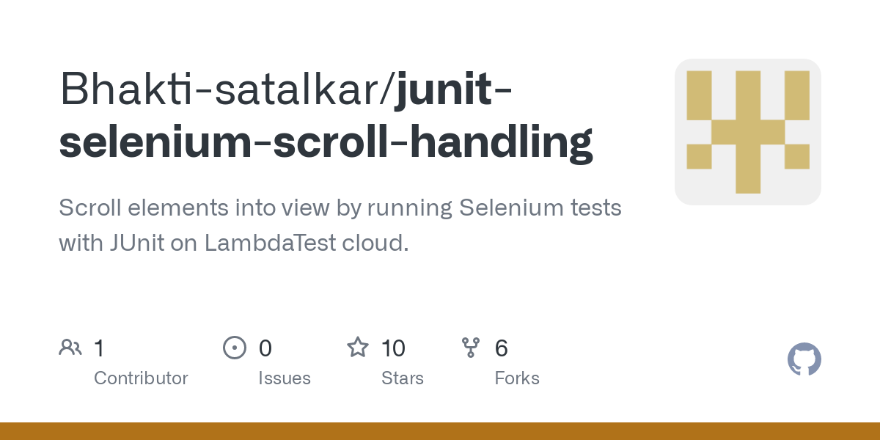Viewport: 880px width, 440px height.
Task: Click the contributor count of 1
Action: 99,348
